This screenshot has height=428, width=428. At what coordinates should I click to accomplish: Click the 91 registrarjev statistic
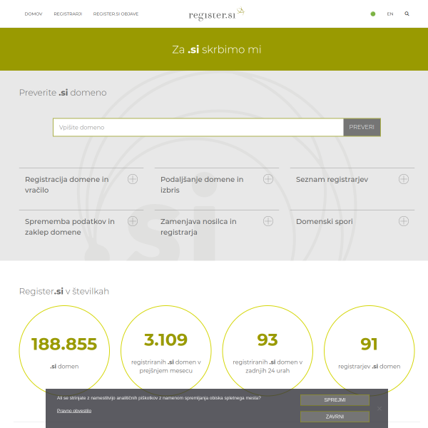pyautogui.click(x=369, y=351)
